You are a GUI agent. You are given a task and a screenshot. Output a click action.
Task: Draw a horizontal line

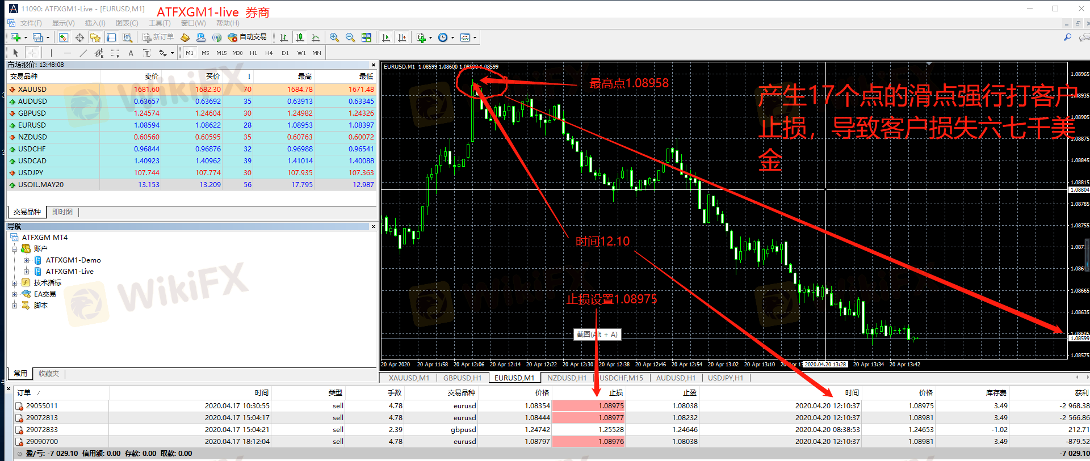click(68, 53)
